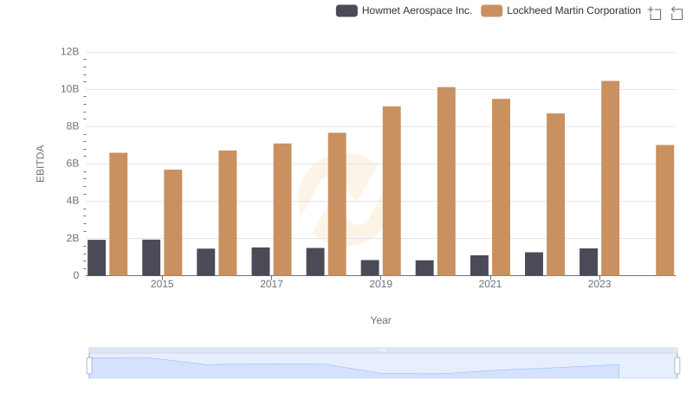Click the 8B y-axis label
Viewport: 693px width, 399px height.
click(73, 126)
